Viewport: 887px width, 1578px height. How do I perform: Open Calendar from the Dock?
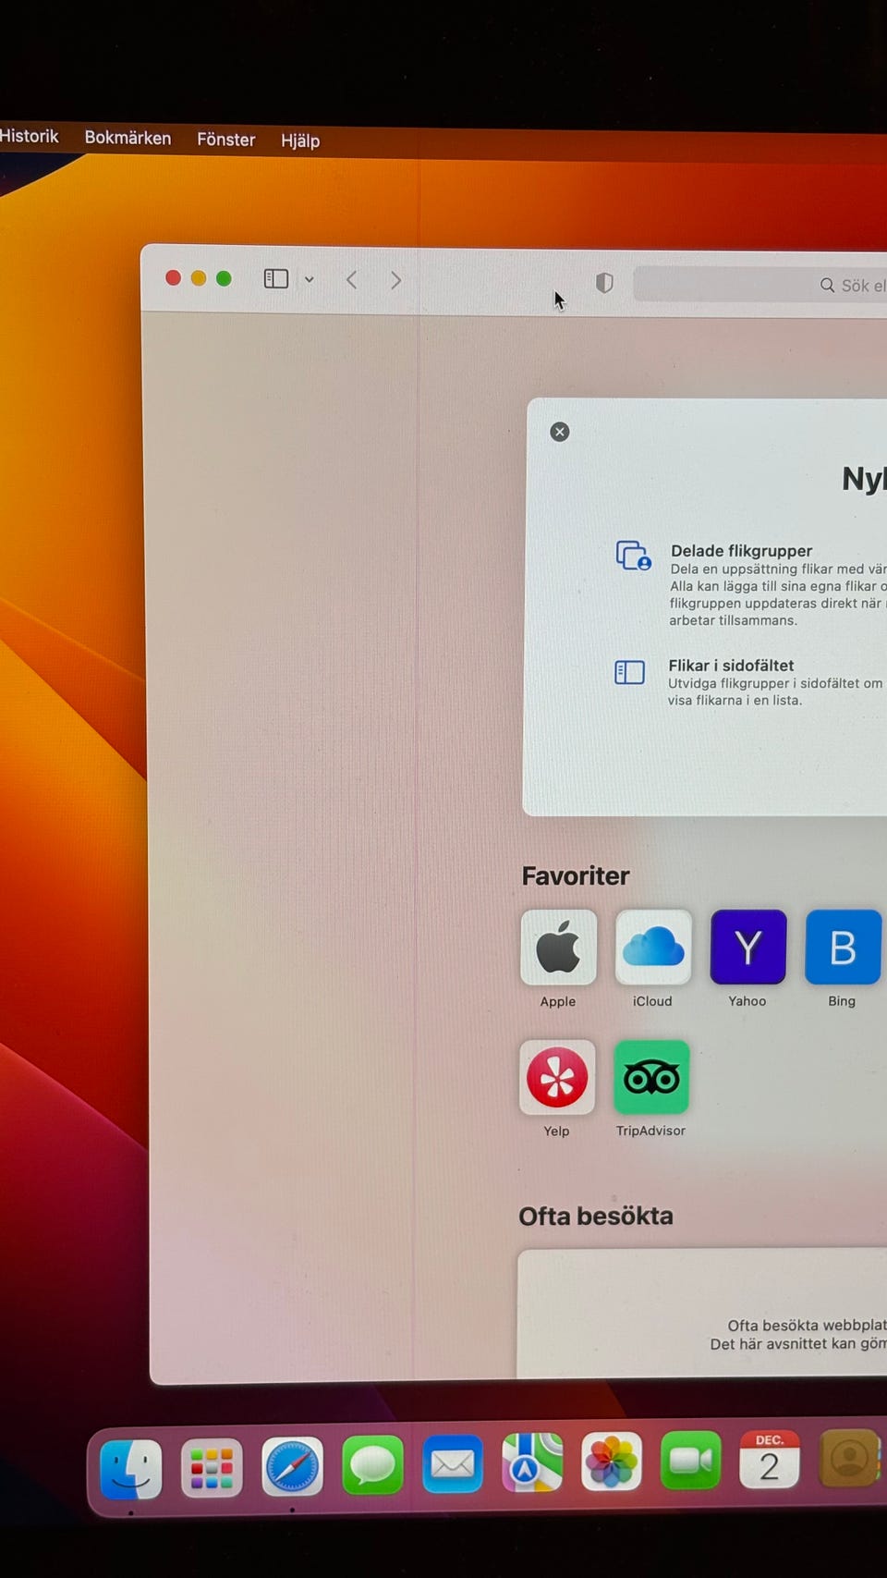[770, 1461]
